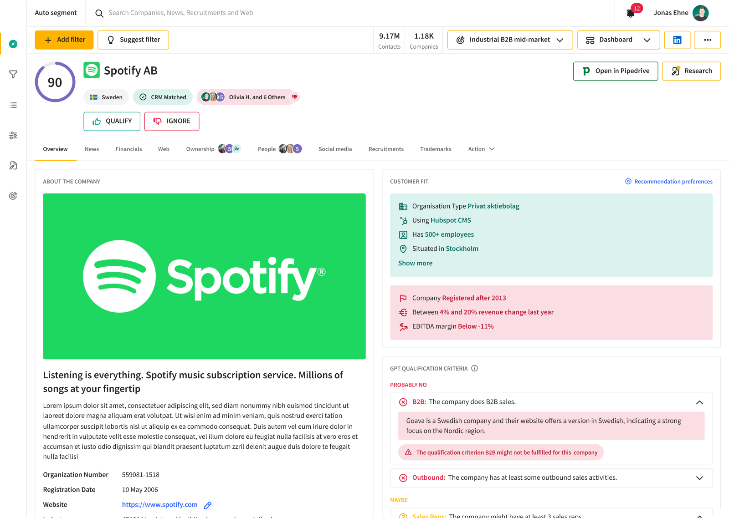The height and width of the screenshot is (518, 729).
Task: Click the LinkedIn icon button
Action: [x=677, y=40]
